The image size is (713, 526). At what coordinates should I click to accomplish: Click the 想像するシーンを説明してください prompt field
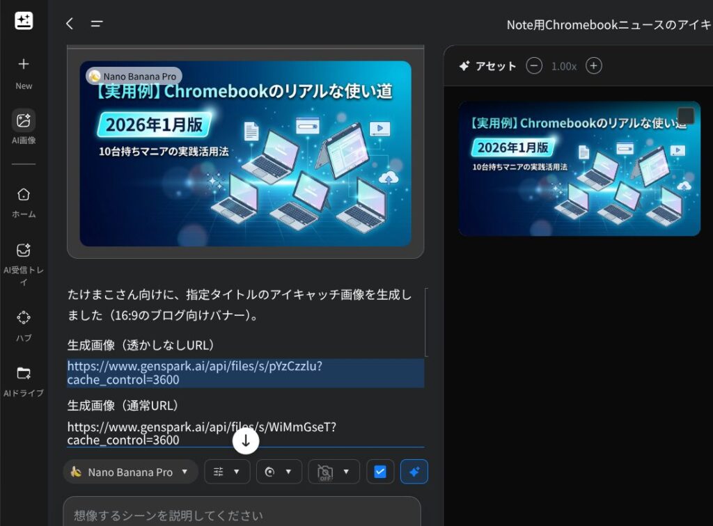[x=242, y=515]
